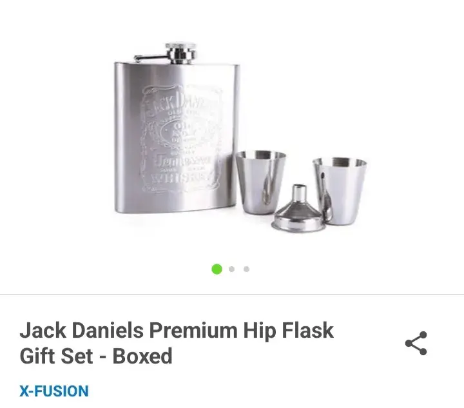Jump to the third image dot
The height and width of the screenshot is (408, 464).
246,269
